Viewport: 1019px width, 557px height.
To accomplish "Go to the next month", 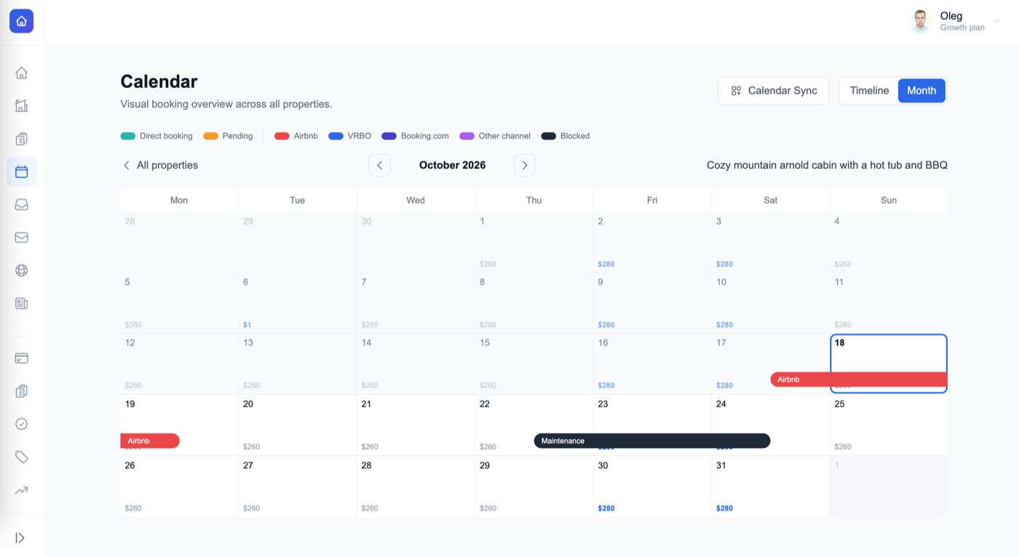I will [525, 165].
